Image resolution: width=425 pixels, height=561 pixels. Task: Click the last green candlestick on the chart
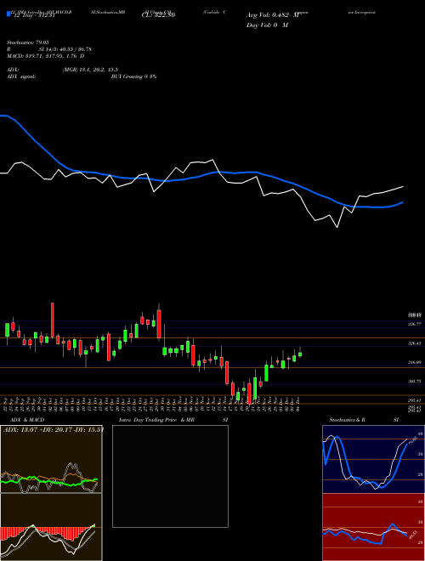pyautogui.click(x=300, y=354)
